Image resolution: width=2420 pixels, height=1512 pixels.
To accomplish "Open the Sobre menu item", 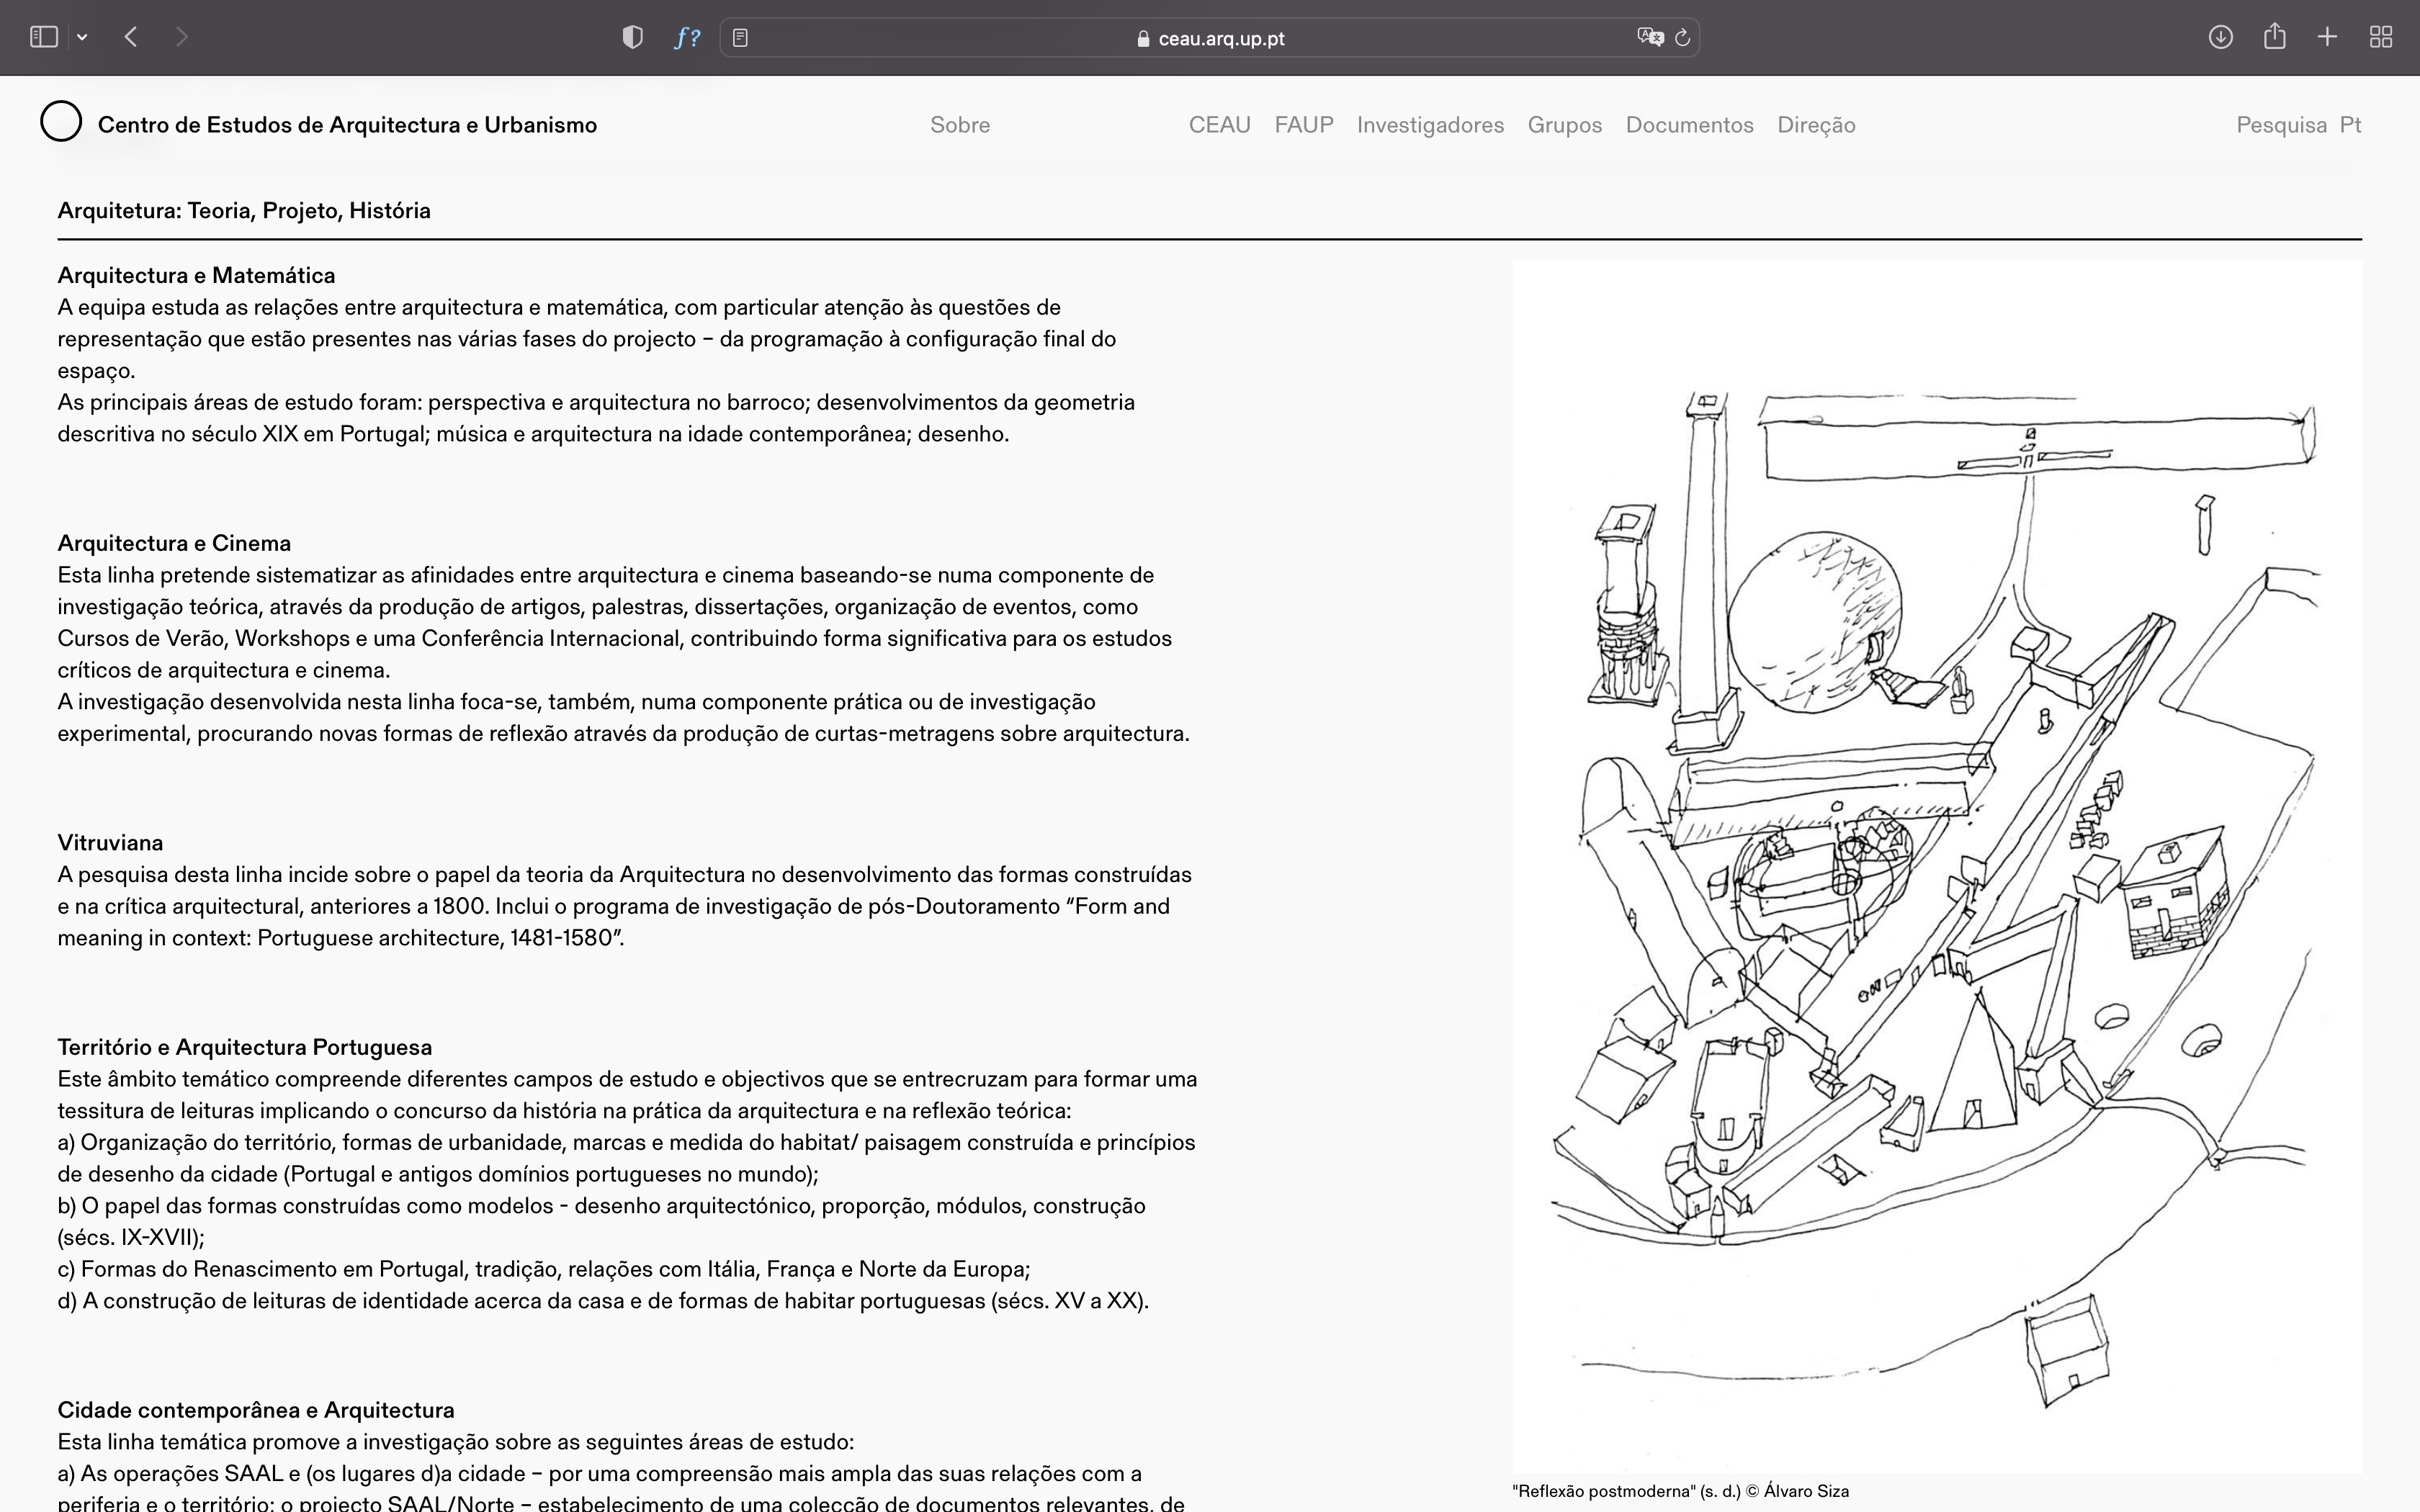I will click(x=959, y=125).
